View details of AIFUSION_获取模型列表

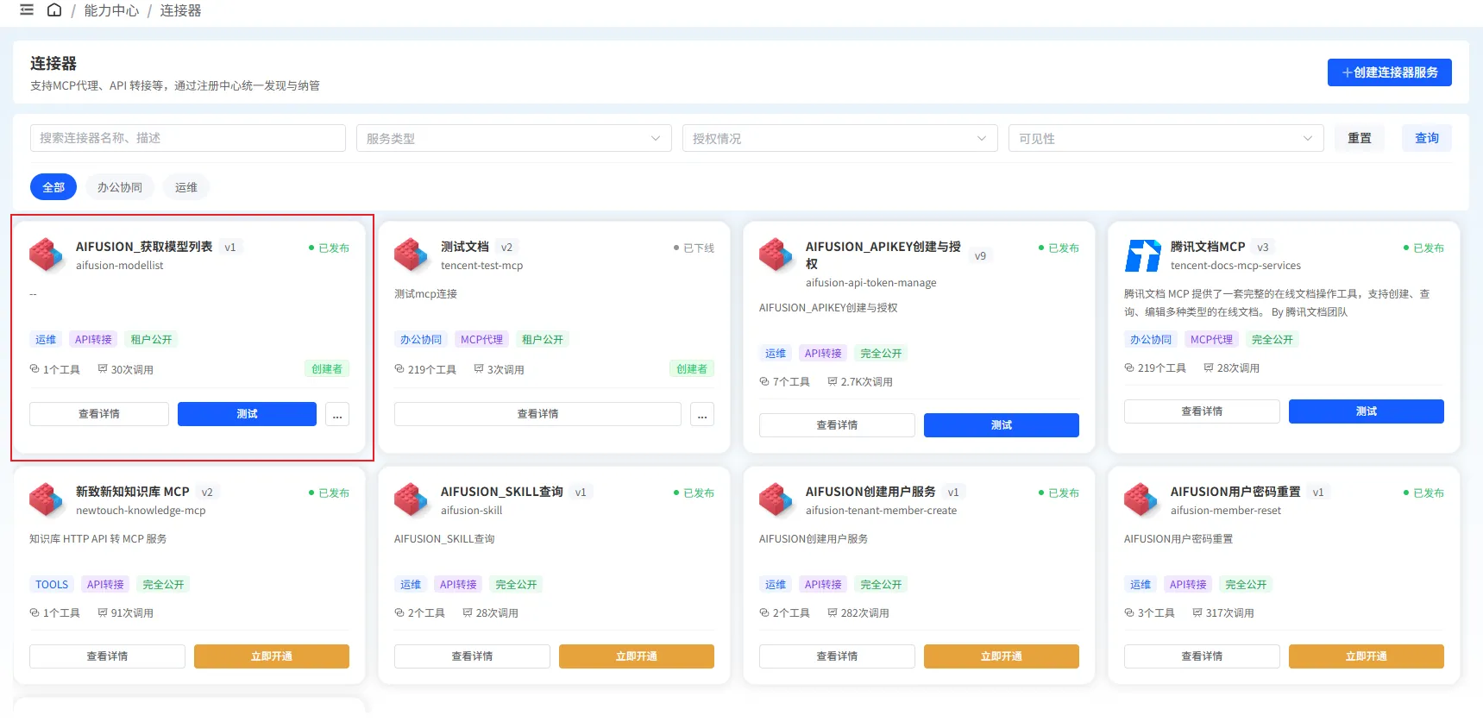(x=99, y=414)
